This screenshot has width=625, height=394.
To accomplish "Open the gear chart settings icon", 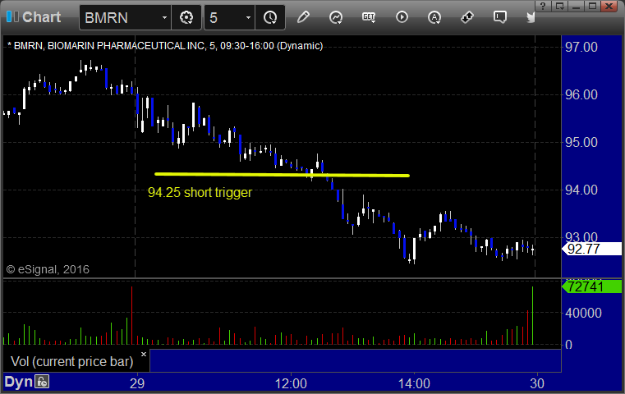I will coord(186,17).
